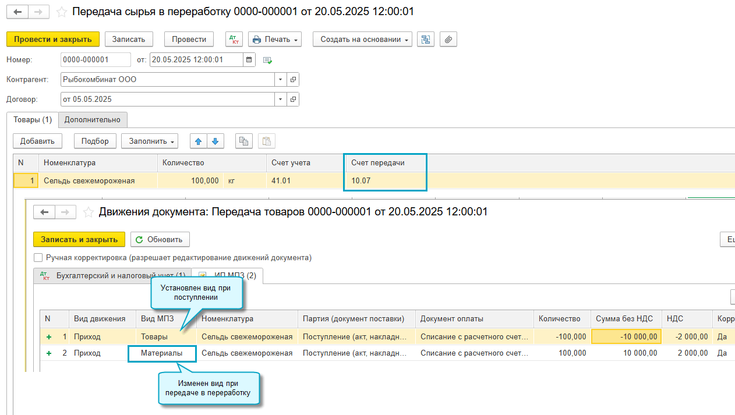Click Количество column header in goods table

212,163
